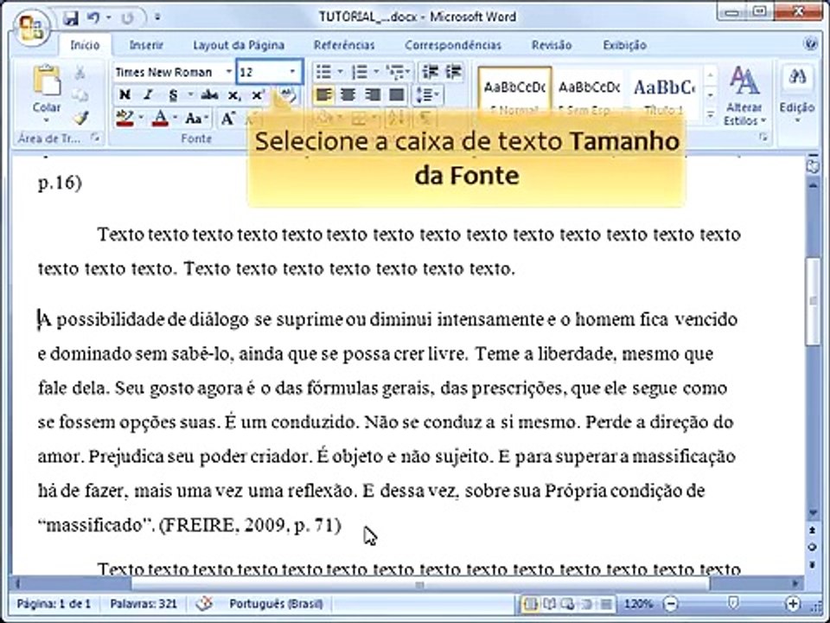Redo the last action
The height and width of the screenshot is (623, 830).
click(x=127, y=18)
